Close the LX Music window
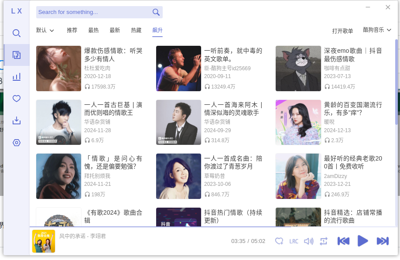Viewport: 400px width, 260px height. point(388,7)
